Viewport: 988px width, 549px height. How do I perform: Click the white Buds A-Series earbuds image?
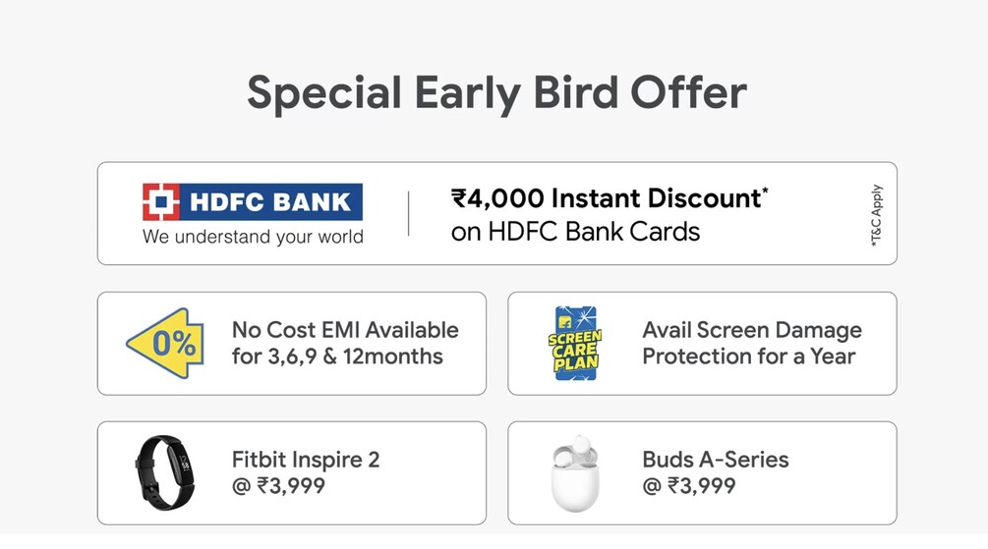click(575, 476)
